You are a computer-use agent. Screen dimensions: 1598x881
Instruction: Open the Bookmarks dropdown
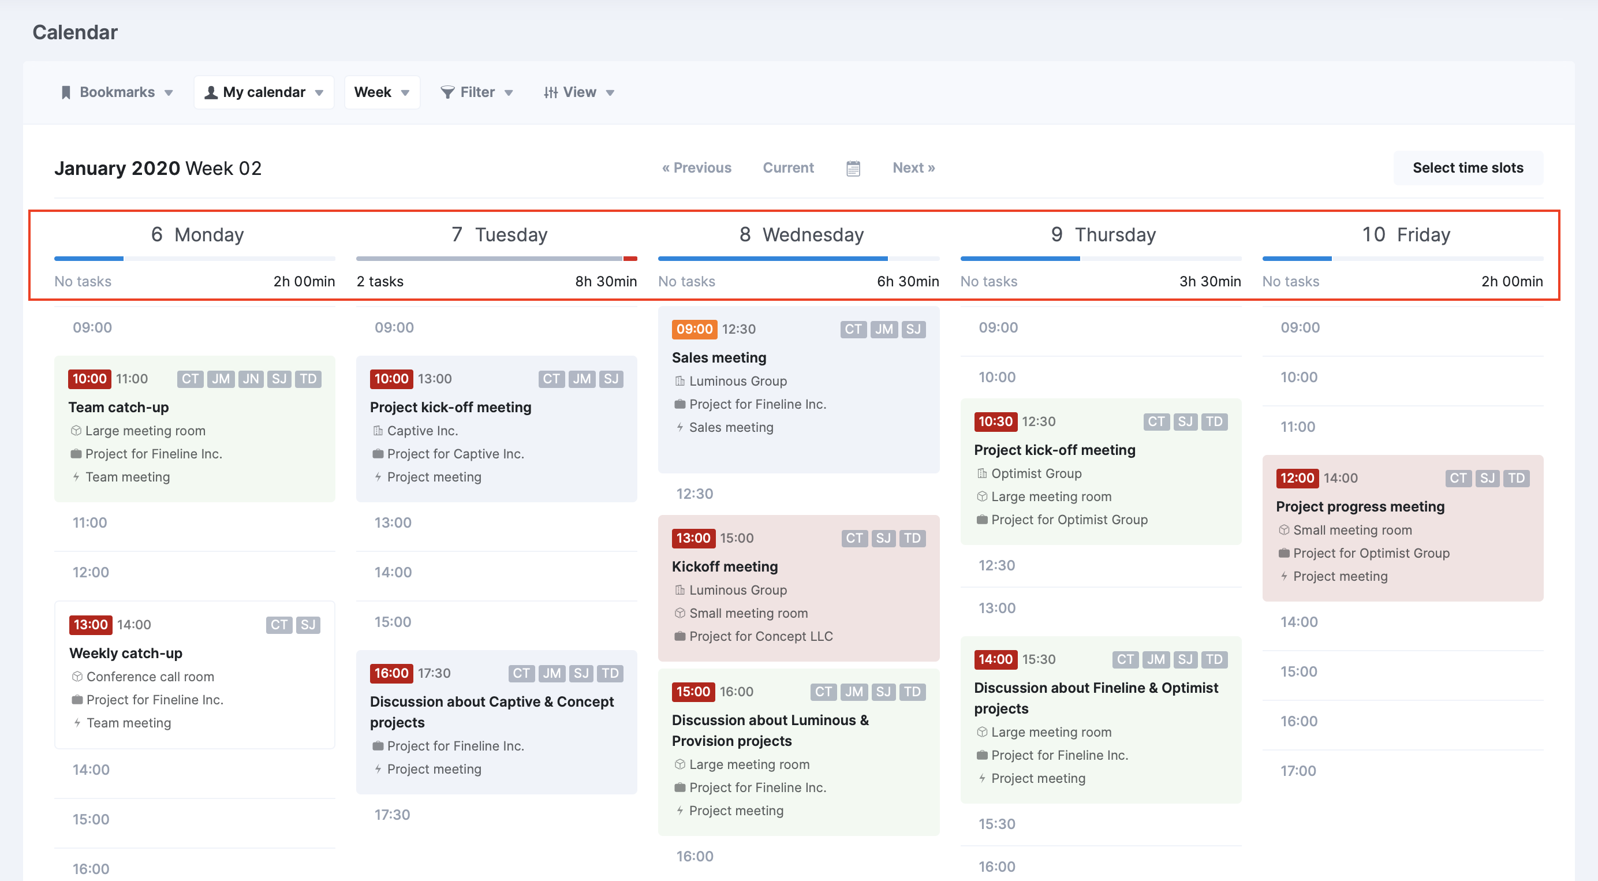(x=117, y=92)
